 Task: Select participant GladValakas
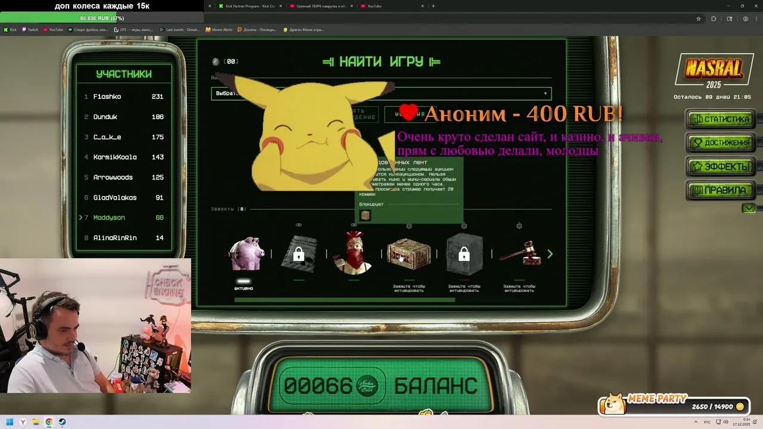(x=124, y=198)
